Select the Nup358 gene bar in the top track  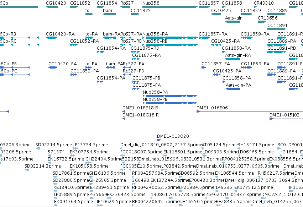pyautogui.click(x=170, y=7)
